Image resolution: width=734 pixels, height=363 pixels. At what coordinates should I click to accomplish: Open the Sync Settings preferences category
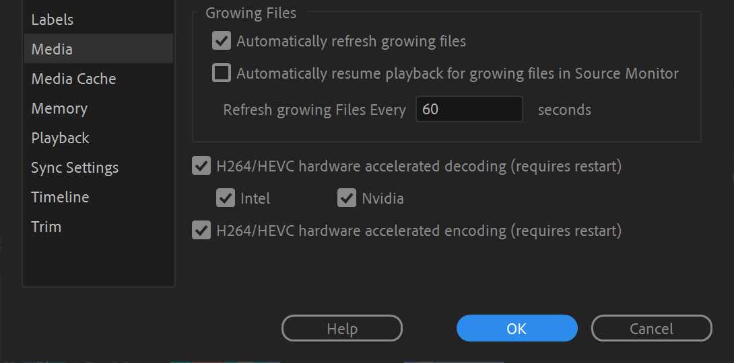75,167
